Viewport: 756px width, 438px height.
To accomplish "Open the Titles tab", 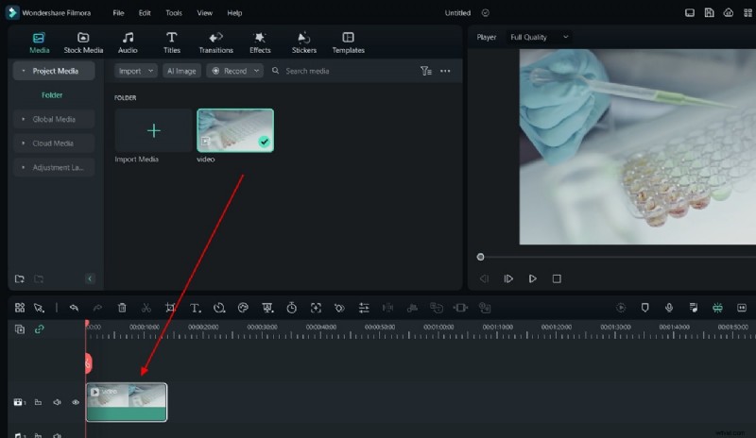I will (x=172, y=42).
